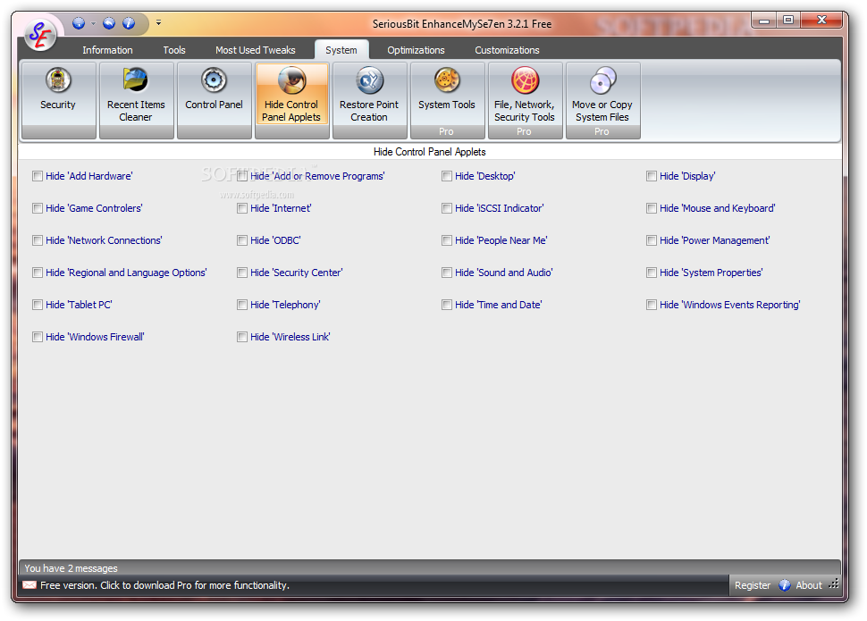The width and height of the screenshot is (867, 621).
Task: Click the Pro label under Move or Copy System Files
Action: coord(602,131)
